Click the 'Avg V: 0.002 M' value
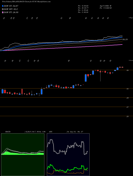 [106, 6]
